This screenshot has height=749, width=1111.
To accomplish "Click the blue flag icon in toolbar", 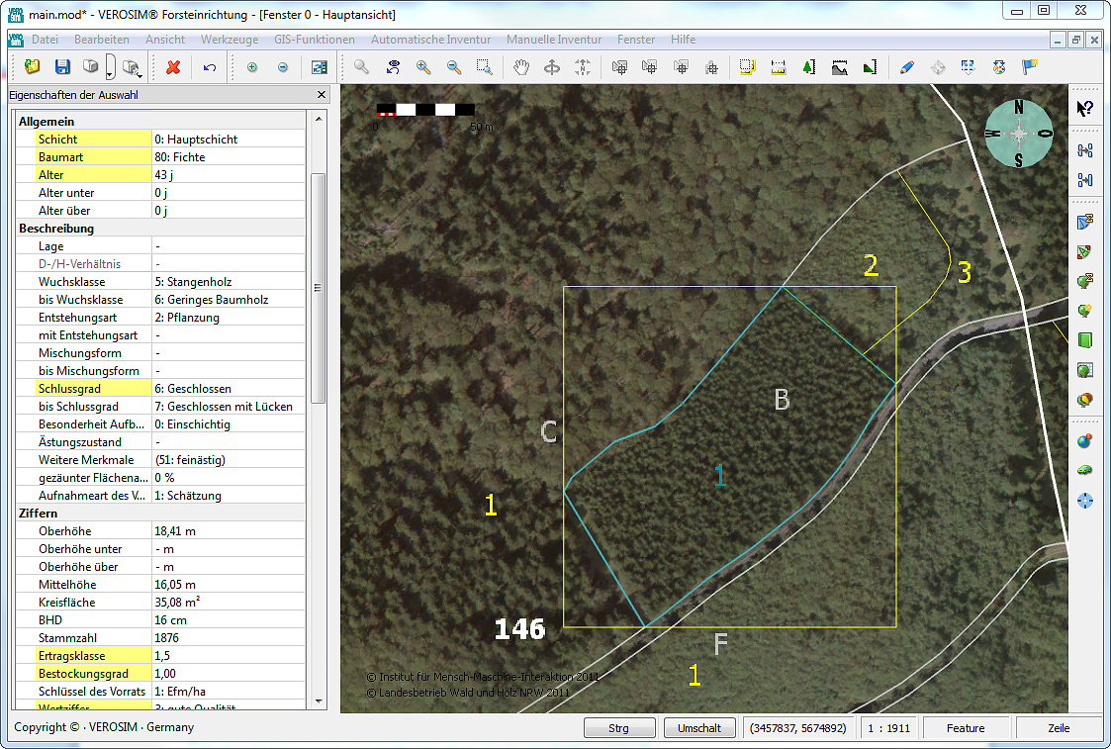I will tap(1030, 67).
